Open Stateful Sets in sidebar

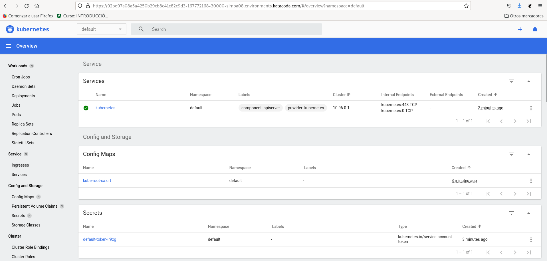[x=23, y=143]
